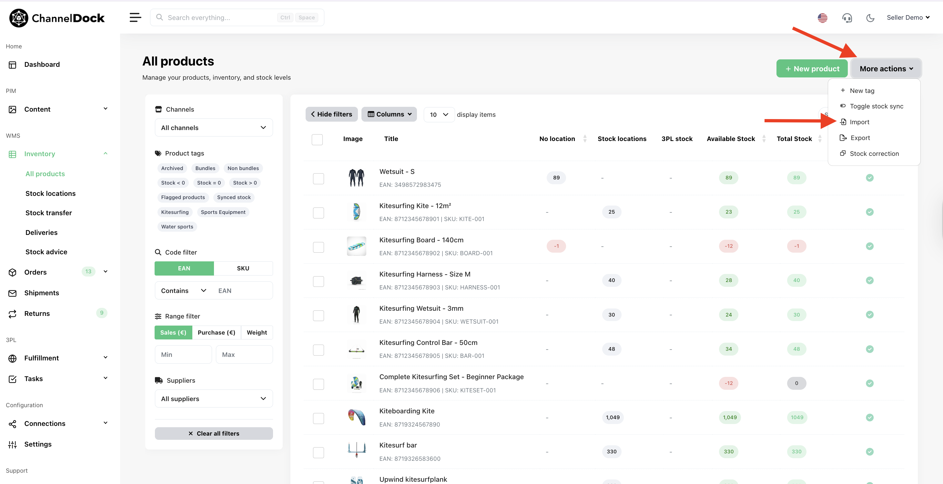Click the Min sales range input field
This screenshot has width=943, height=484.
tap(183, 354)
